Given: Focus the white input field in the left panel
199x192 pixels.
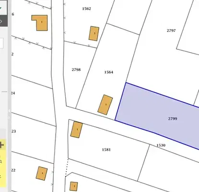Looking at the screenshot, I should [x=1, y=43].
